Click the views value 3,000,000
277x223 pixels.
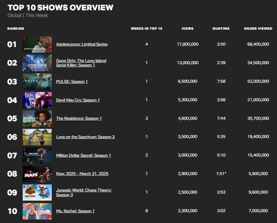(x=188, y=155)
